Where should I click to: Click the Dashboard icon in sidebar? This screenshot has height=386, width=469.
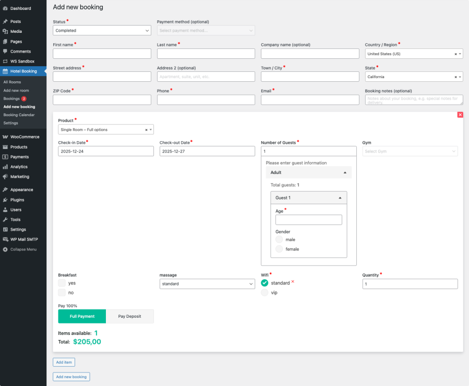tap(5, 8)
